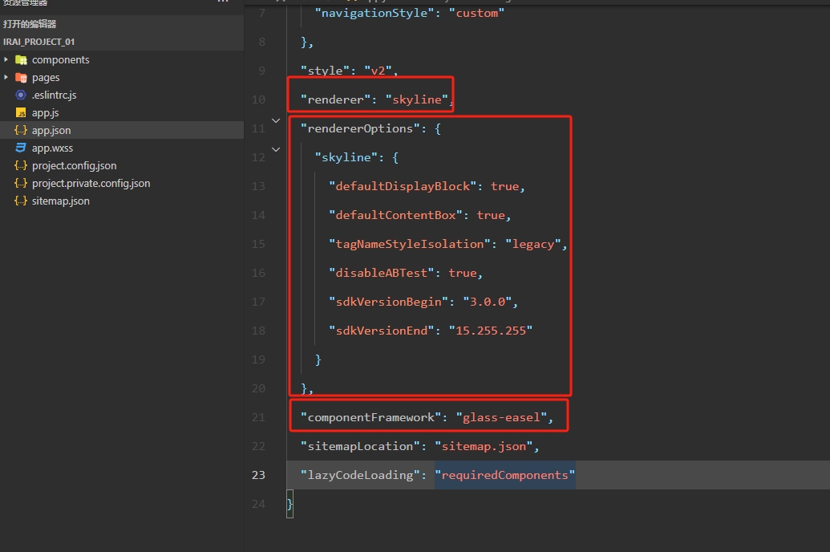Collapse the IRAI_PROJECT_01 section header
830x552 pixels.
[39, 42]
